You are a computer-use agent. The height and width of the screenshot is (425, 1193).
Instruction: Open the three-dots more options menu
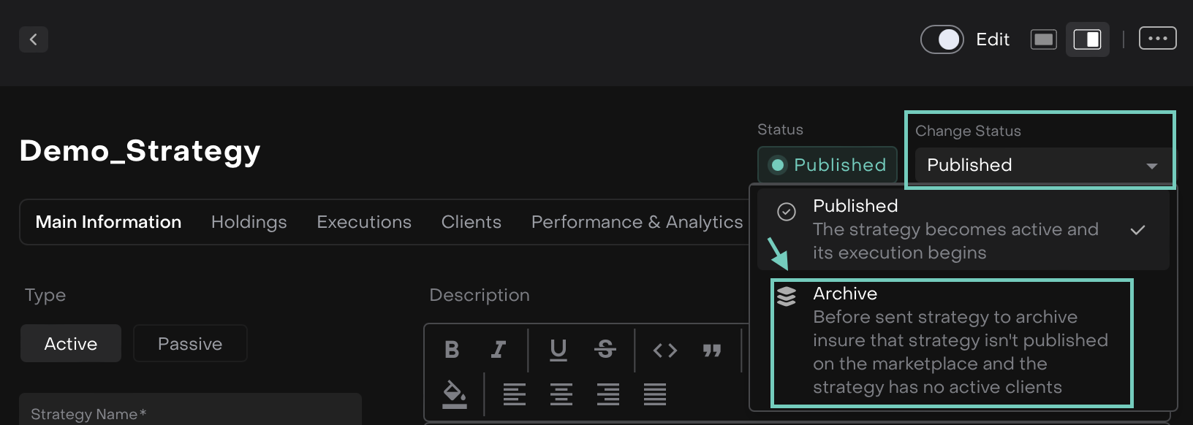[1157, 39]
